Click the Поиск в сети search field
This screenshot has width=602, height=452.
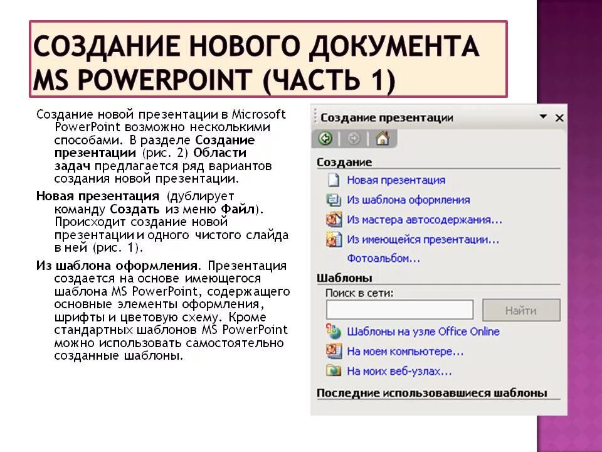[399, 309]
